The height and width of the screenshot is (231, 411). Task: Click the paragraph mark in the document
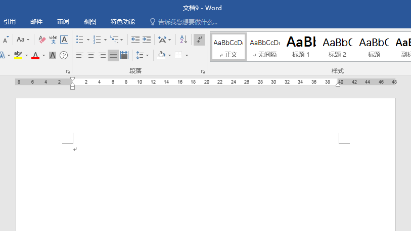click(x=75, y=149)
